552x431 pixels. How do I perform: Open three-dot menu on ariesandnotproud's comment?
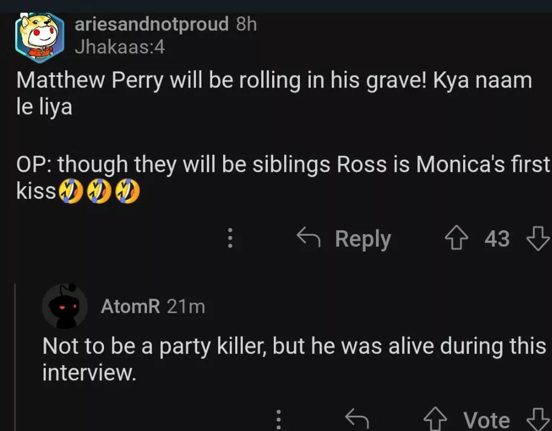[x=230, y=239]
